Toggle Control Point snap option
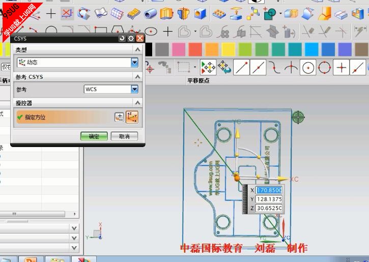Viewport: 369px width, 262px height. click(275, 68)
